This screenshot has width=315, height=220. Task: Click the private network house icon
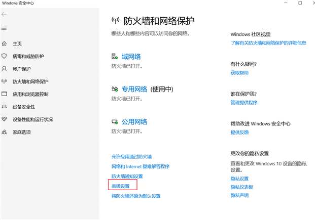(115, 89)
